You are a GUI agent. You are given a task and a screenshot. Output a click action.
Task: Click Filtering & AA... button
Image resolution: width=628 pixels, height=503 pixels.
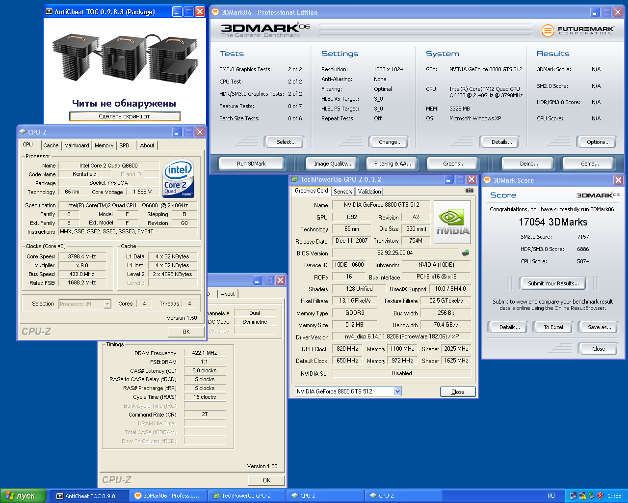[x=392, y=164]
